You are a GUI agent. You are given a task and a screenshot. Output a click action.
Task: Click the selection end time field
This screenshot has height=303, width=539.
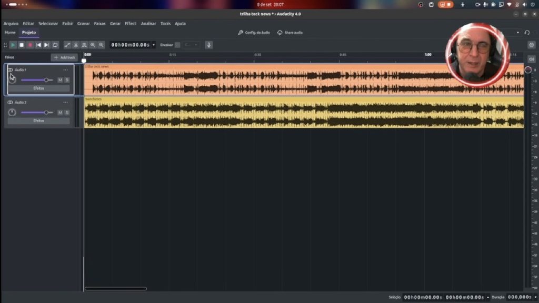(x=465, y=297)
